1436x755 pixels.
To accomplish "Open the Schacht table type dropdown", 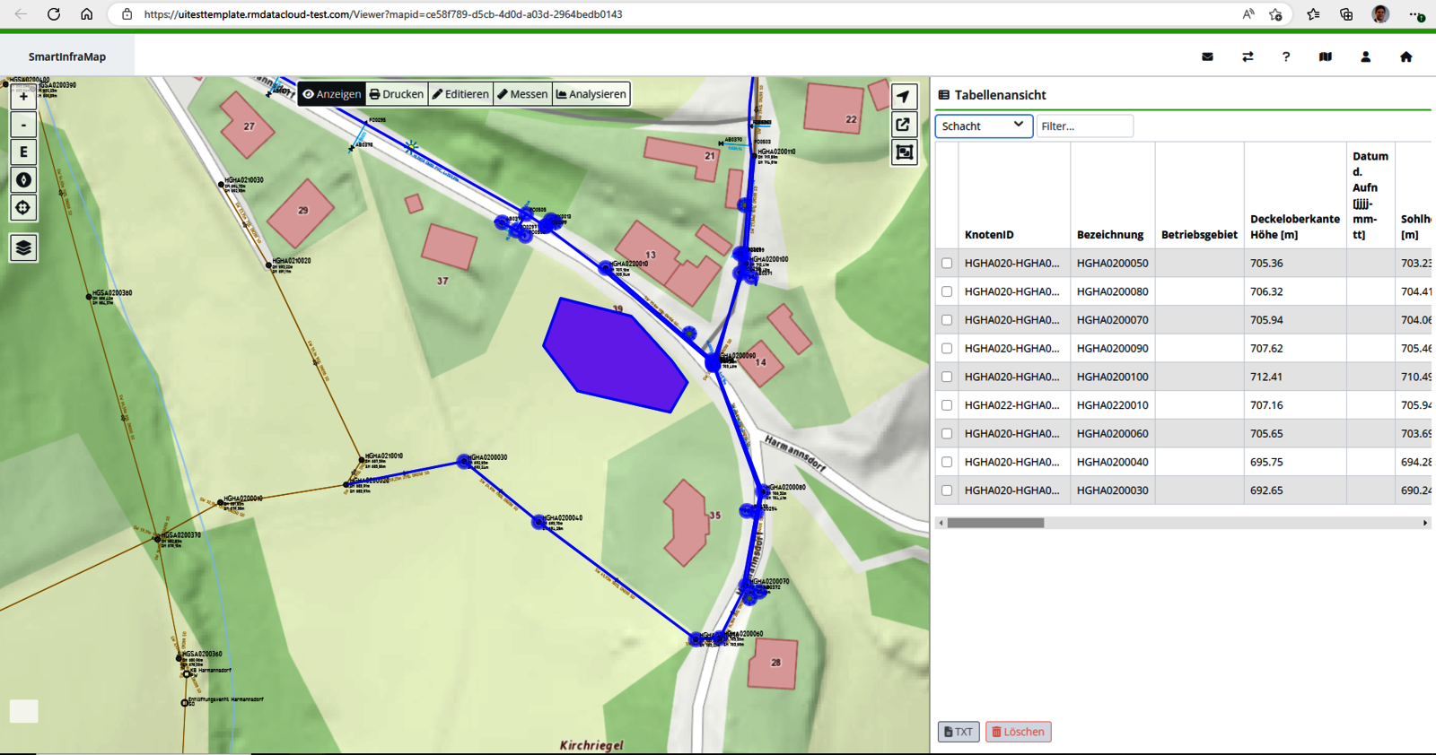I will [983, 126].
